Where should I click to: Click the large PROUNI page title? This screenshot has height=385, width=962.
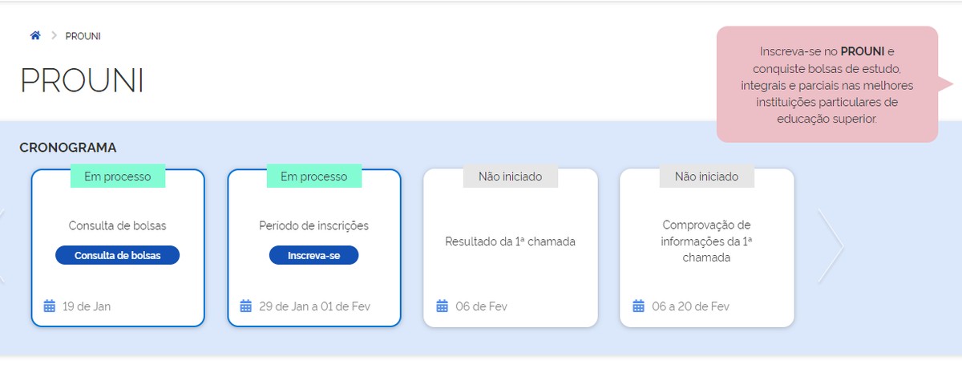coord(82,81)
